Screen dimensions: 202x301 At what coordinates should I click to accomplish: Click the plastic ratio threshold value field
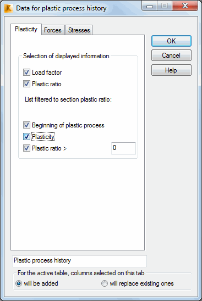pos(123,148)
